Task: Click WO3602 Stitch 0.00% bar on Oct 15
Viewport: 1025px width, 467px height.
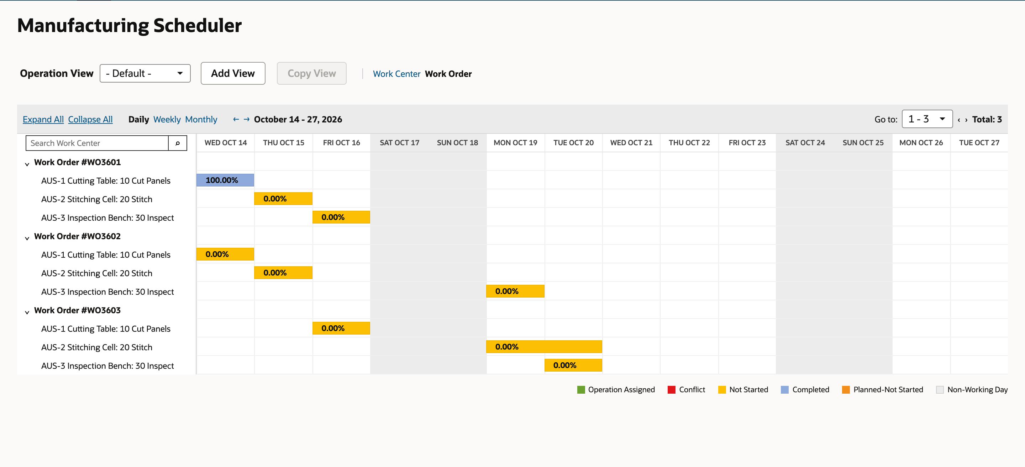Action: 283,273
